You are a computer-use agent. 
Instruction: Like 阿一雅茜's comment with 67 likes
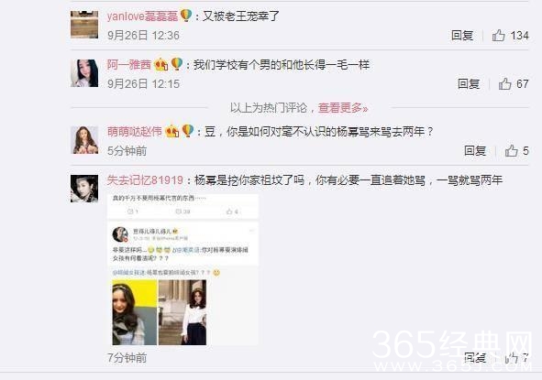[504, 84]
